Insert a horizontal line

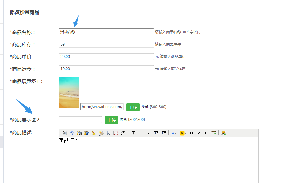[214, 133]
